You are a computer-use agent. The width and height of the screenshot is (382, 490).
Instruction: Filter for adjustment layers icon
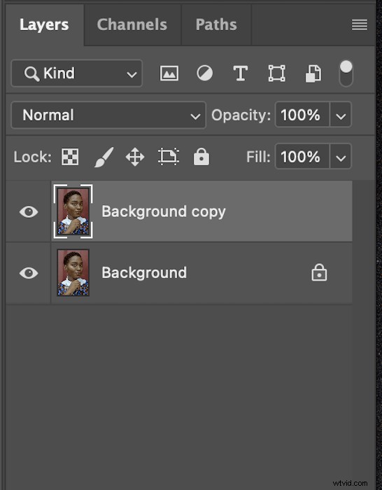204,73
